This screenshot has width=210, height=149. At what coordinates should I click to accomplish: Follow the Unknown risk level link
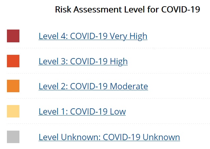[109, 137]
